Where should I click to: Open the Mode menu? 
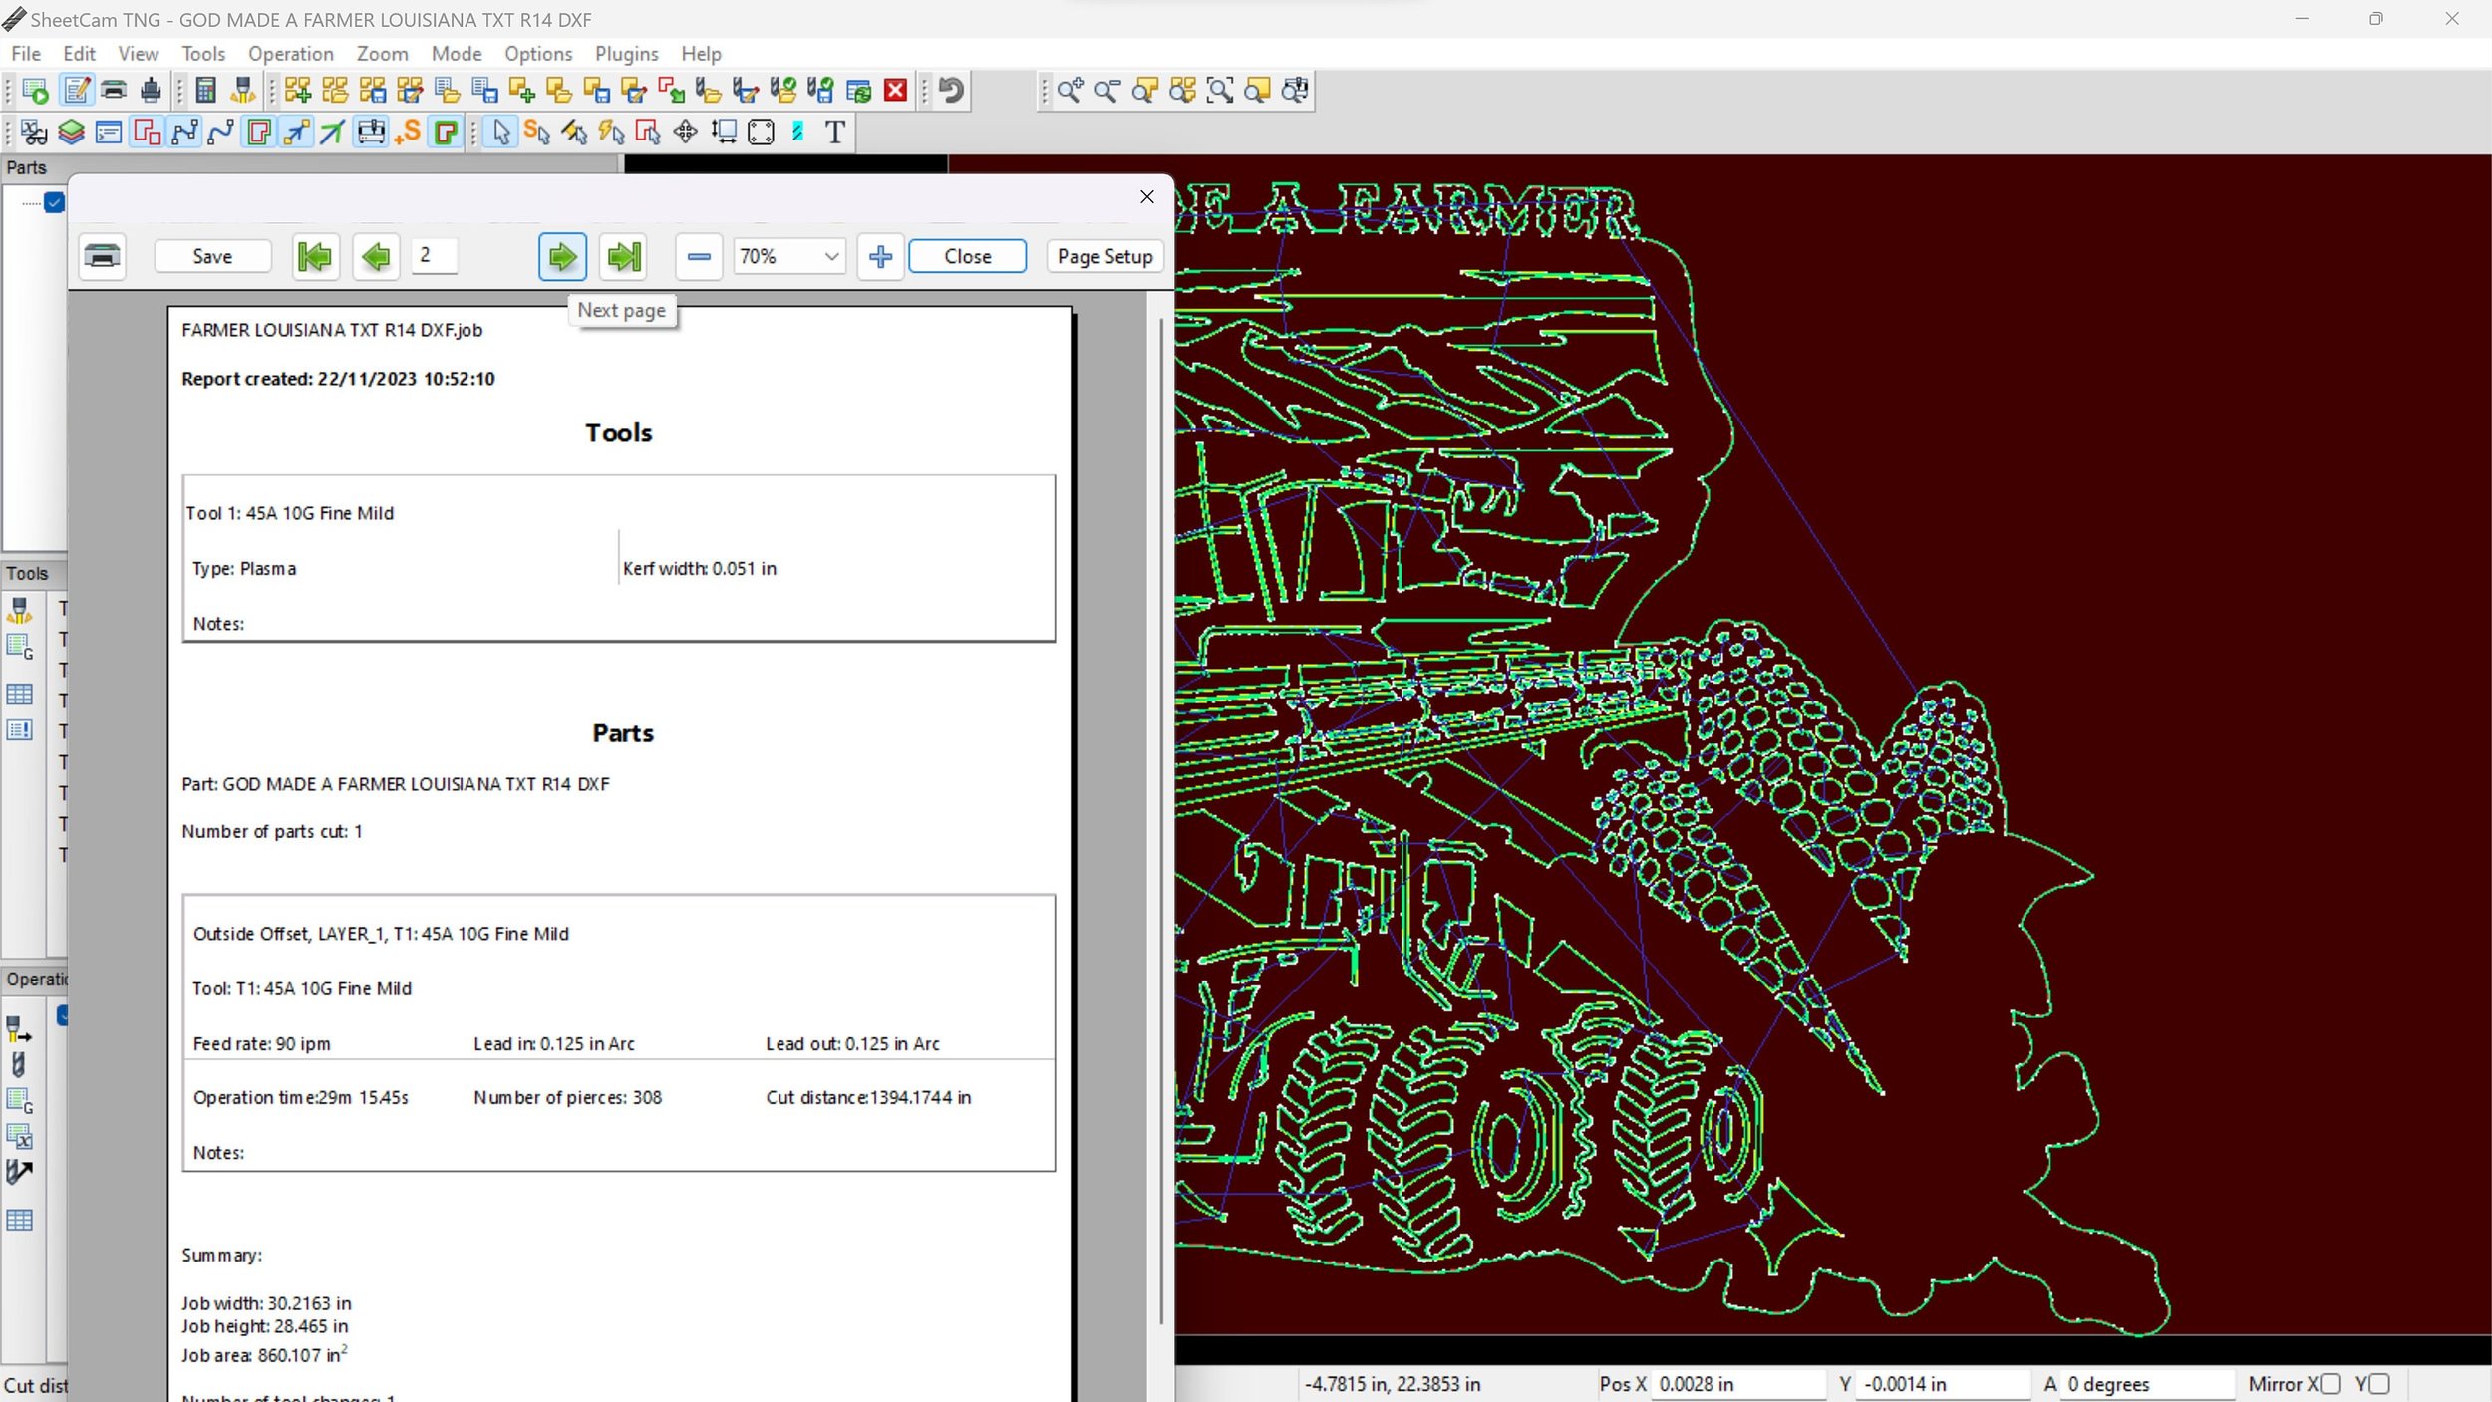pos(457,54)
